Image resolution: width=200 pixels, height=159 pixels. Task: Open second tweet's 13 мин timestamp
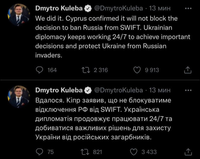point(160,90)
